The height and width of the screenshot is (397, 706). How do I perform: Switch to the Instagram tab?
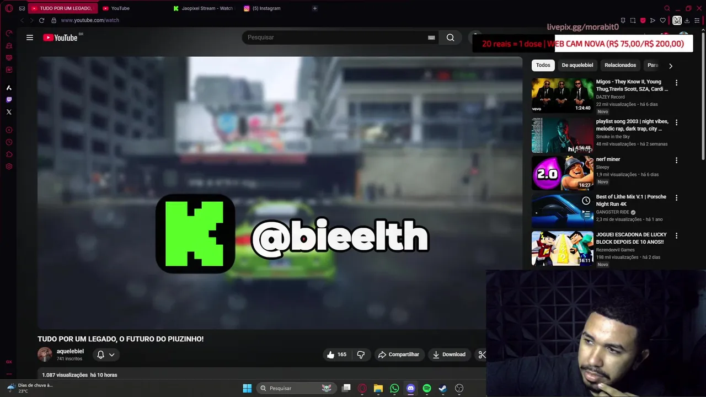pos(274,8)
